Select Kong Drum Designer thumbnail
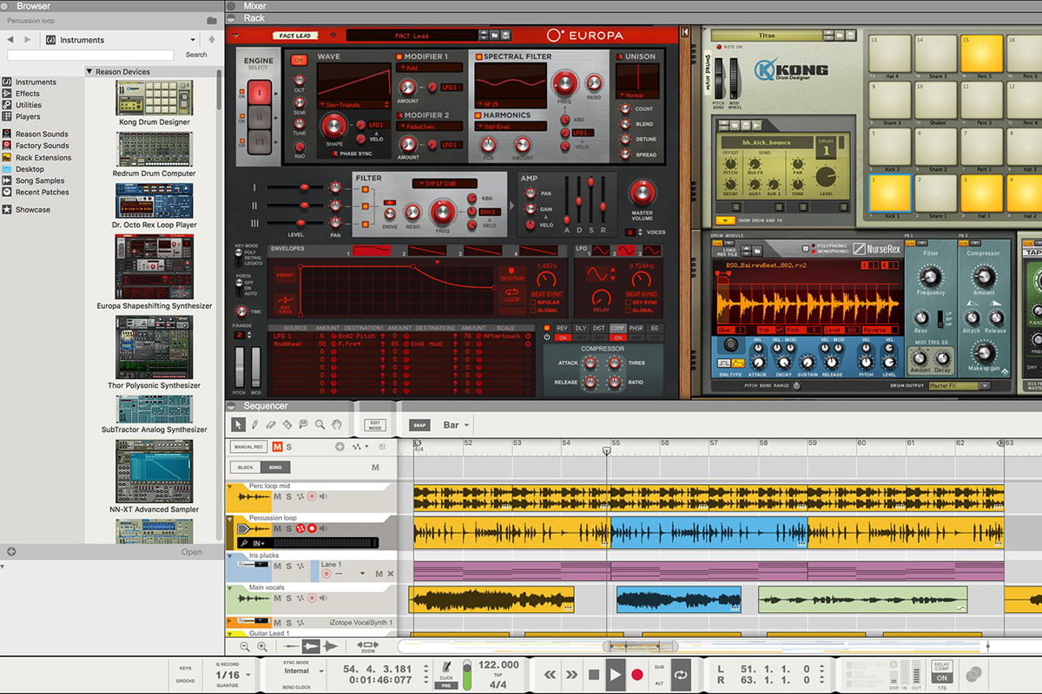This screenshot has width=1042, height=694. click(155, 98)
